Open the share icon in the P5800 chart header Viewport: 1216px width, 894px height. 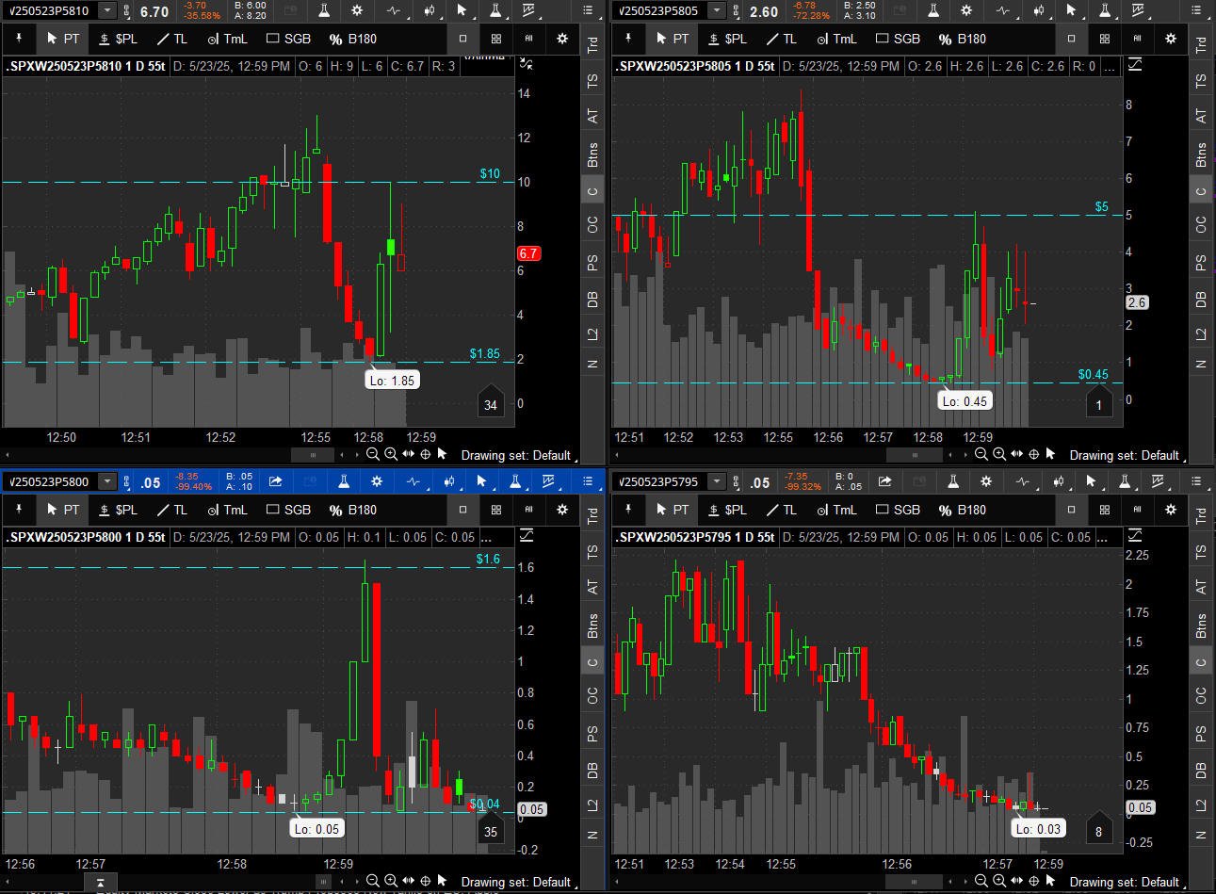[275, 481]
